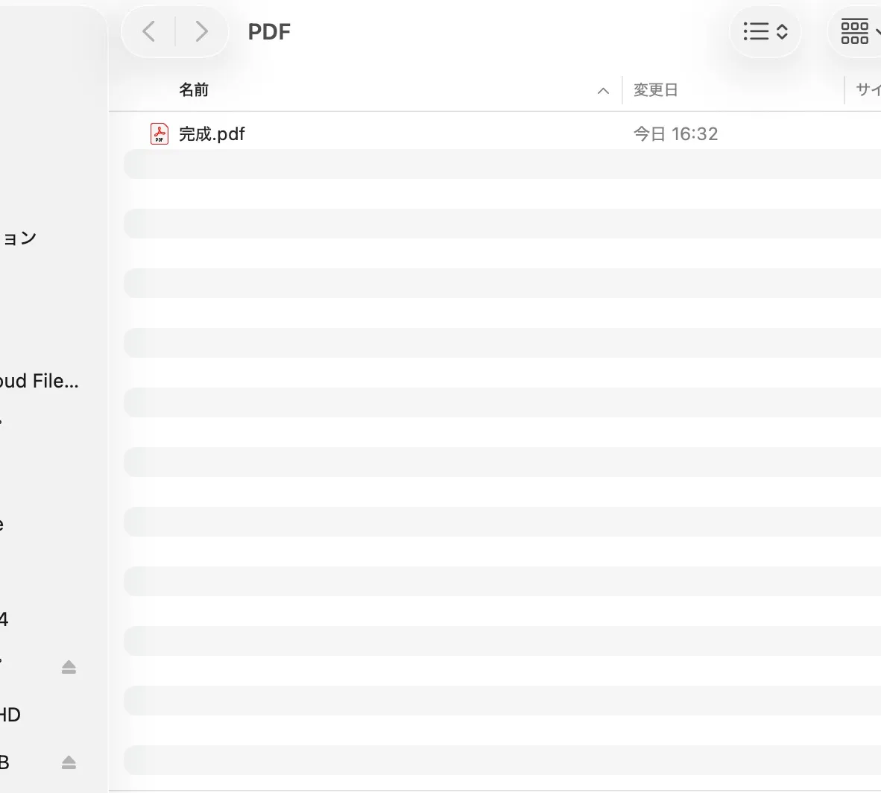The height and width of the screenshot is (793, 881).
Task: Open the sidebar item ending in 'ョン'
Action: click(18, 238)
